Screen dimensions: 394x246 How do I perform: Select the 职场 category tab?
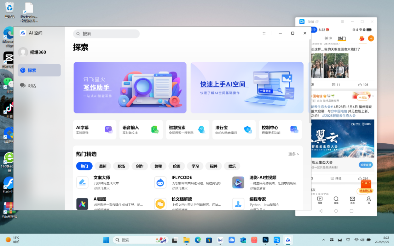pos(121,166)
